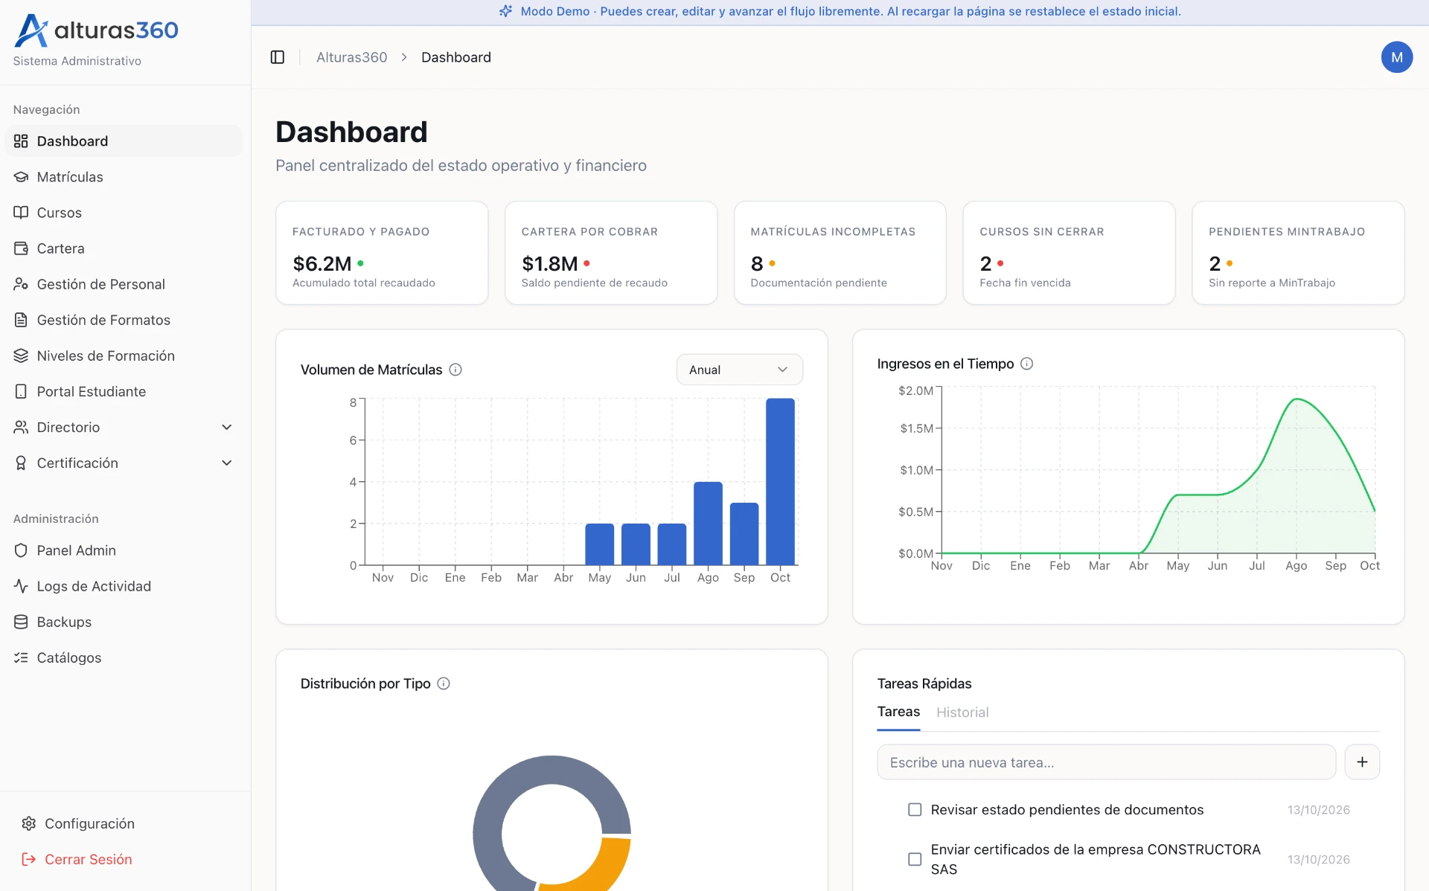Open the Pendientes MinTrabajo card
Image resolution: width=1429 pixels, height=891 pixels.
(1298, 253)
